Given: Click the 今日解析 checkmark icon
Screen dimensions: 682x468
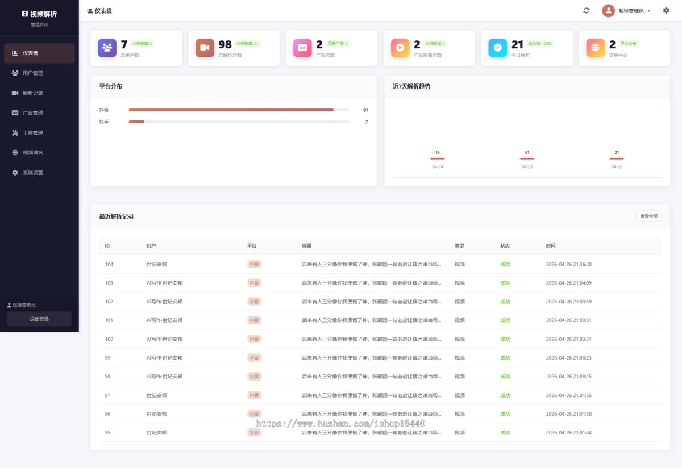Looking at the screenshot, I should [x=498, y=48].
